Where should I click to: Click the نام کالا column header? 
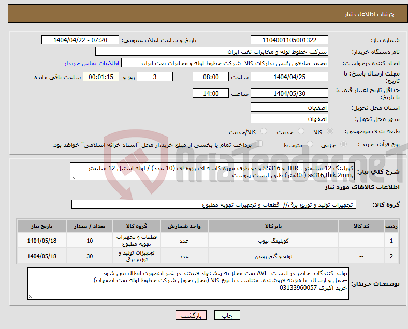(x=273, y=226)
